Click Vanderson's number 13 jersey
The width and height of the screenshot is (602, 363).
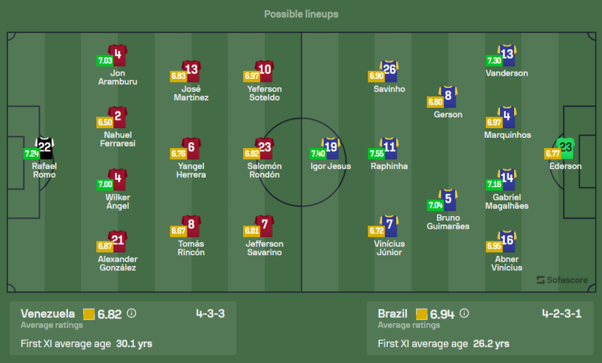(507, 55)
